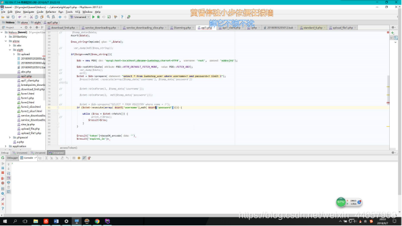This screenshot has width=402, height=226.
Task: Click the Cut scissors icon
Action: pyautogui.click(x=31, y=17)
